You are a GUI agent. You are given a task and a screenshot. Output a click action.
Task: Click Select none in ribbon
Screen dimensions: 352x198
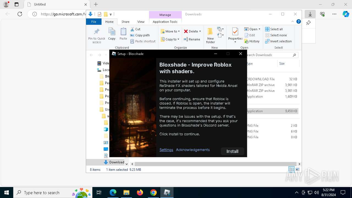click(x=276, y=35)
